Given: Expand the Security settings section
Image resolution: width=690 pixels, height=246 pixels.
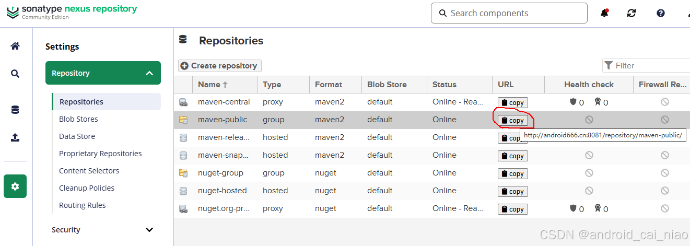Looking at the screenshot, I should [x=103, y=230].
